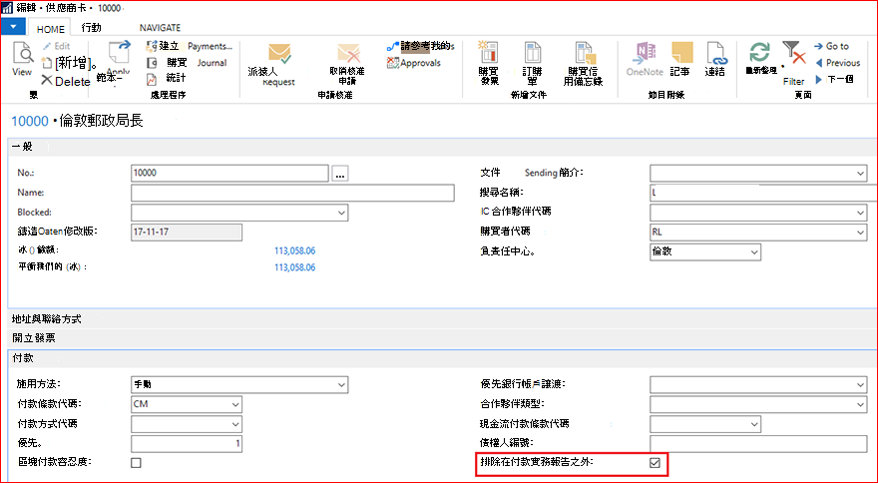Go to 下一個 next record
Viewport: 878px width, 483px height.
click(x=834, y=79)
